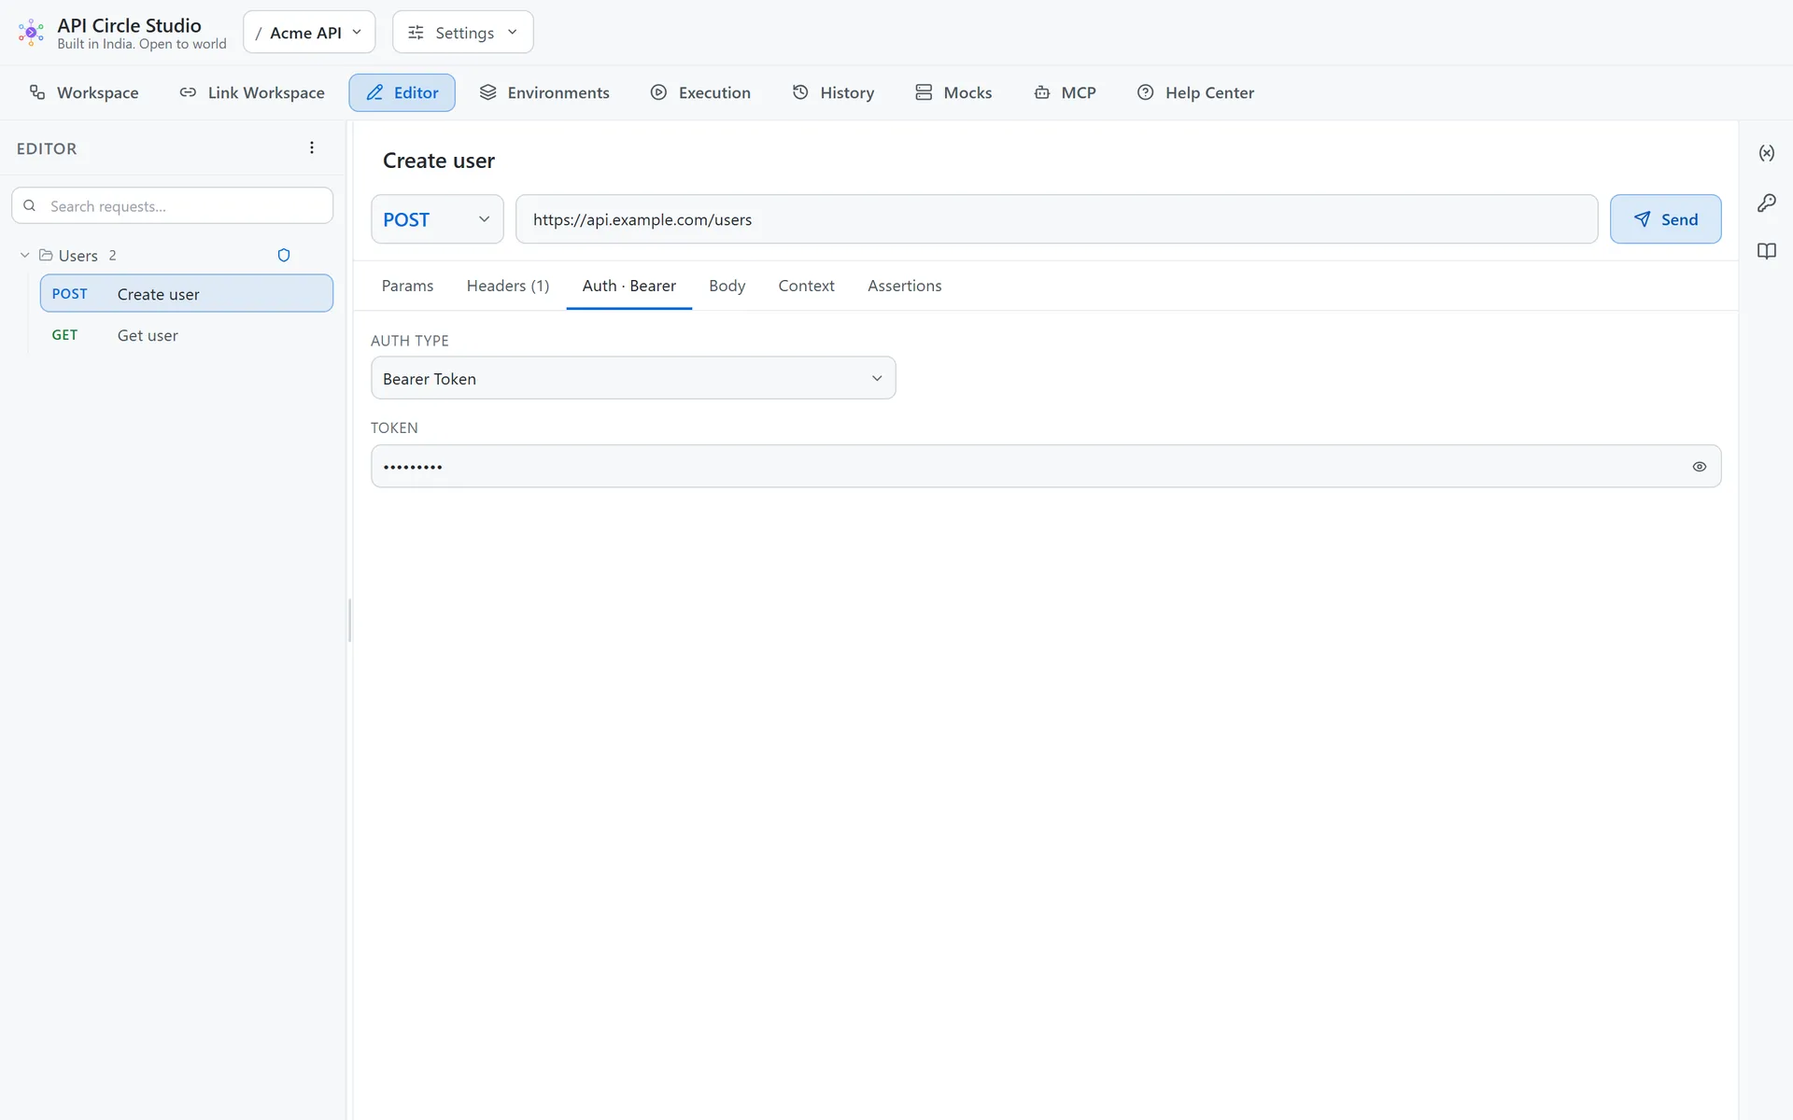Click the robot icon on MCP
1793x1120 pixels.
pos(1041,92)
